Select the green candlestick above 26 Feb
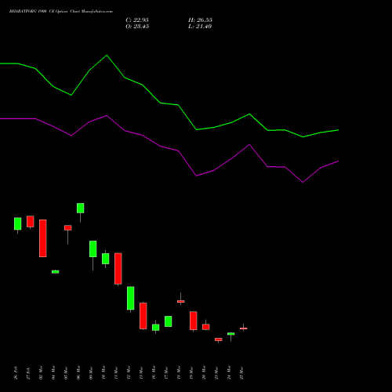 tap(18, 223)
